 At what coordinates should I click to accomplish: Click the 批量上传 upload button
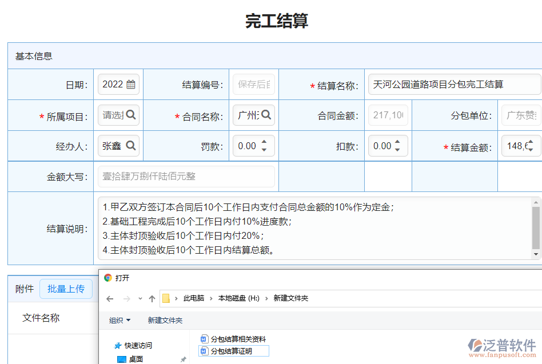pos(66,289)
